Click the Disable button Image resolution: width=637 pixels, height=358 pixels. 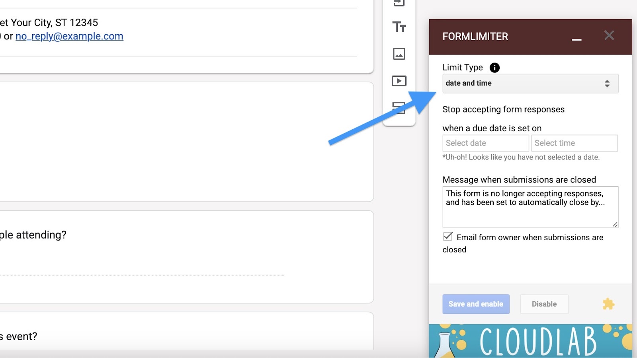(x=544, y=304)
